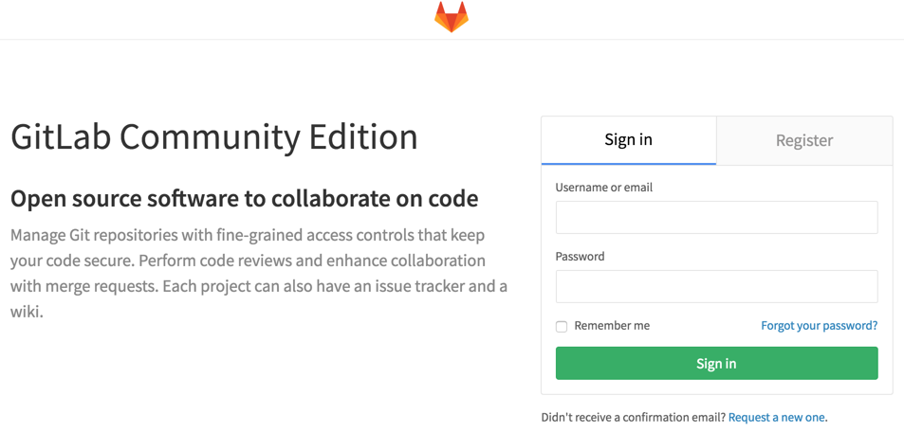Image resolution: width=904 pixels, height=432 pixels.
Task: Click the "Username or email" label
Action: 604,188
